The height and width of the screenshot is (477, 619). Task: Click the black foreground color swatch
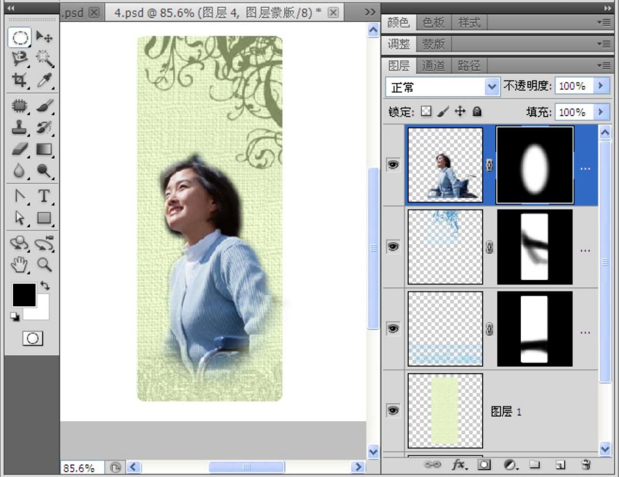[x=23, y=295]
